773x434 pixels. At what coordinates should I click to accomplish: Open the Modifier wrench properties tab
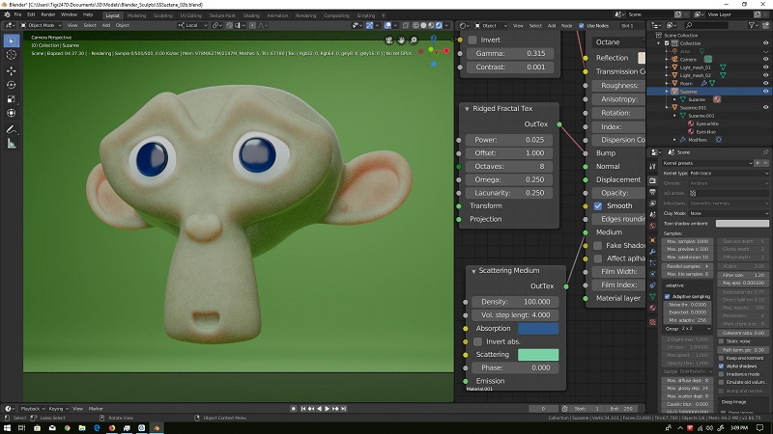point(653,252)
